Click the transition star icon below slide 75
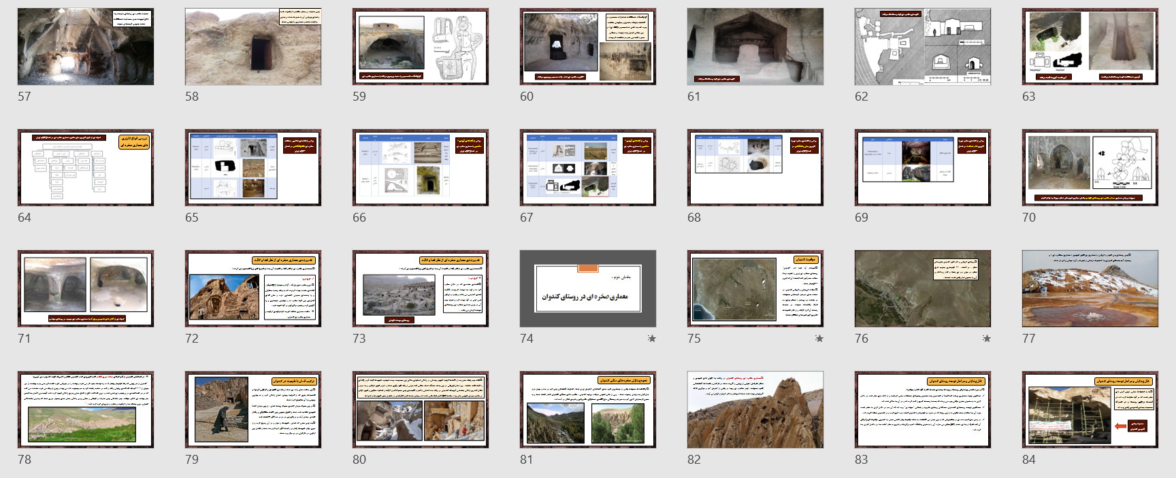The image size is (1176, 478). pyautogui.click(x=819, y=339)
